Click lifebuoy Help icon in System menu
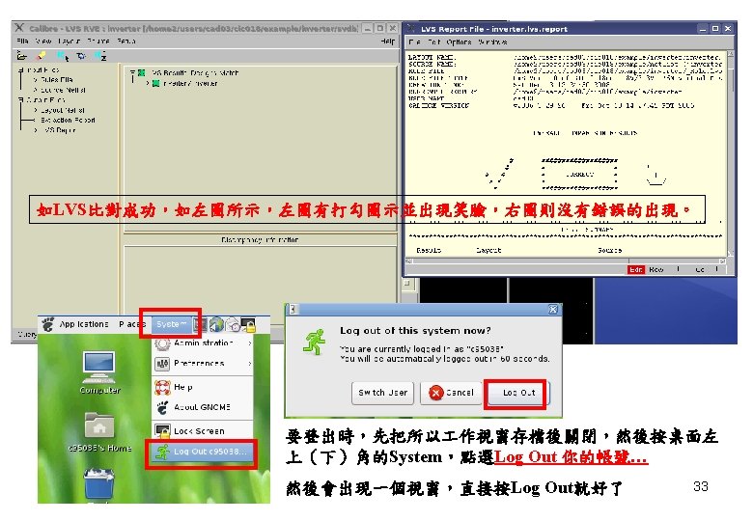Viewport: 753px width, 521px height. click(162, 387)
